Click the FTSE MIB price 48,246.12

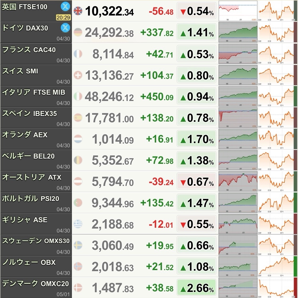109,97
